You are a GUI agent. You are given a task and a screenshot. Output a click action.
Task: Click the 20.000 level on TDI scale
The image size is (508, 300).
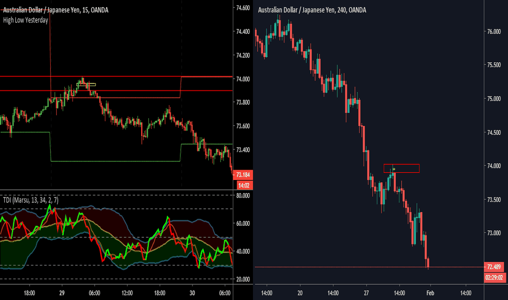point(243,279)
